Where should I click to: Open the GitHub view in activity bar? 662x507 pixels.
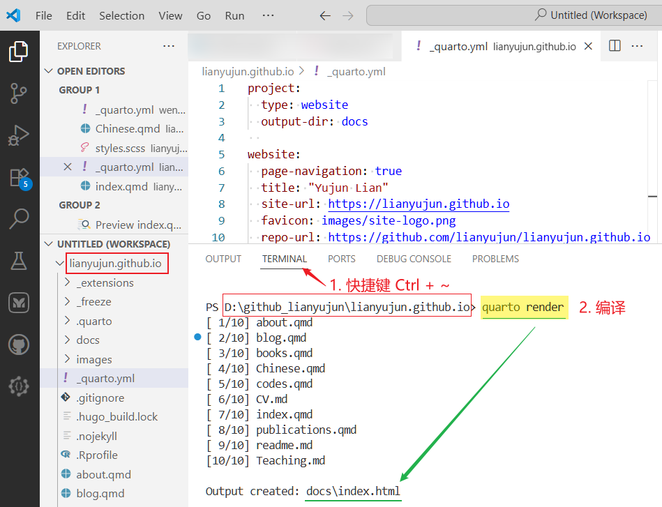tap(19, 345)
